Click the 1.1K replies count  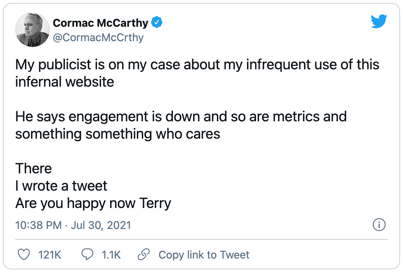[111, 255]
